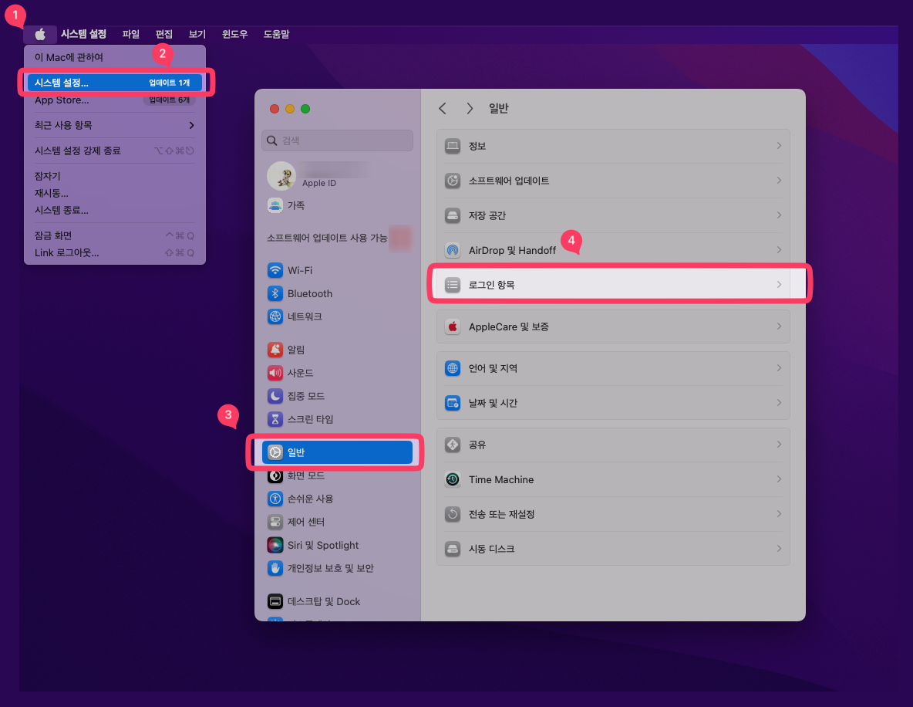Screen dimensions: 913x707
Task: Select 일반 in the sidebar
Action: (x=337, y=452)
